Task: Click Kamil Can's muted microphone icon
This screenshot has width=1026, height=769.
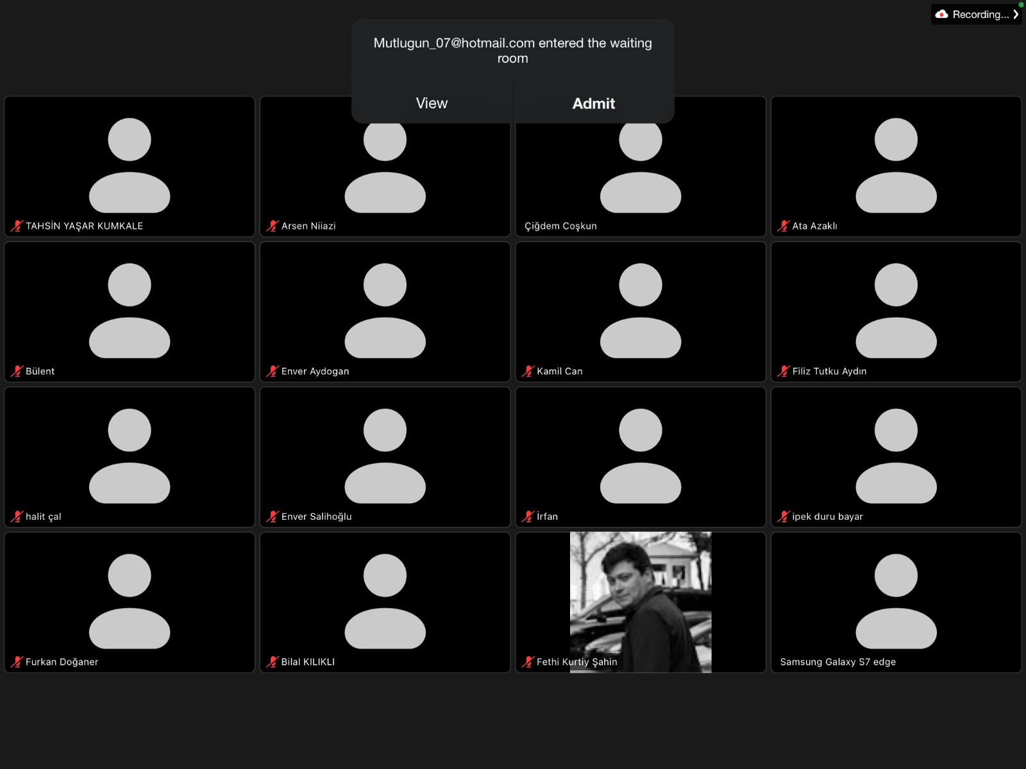Action: [x=528, y=372]
